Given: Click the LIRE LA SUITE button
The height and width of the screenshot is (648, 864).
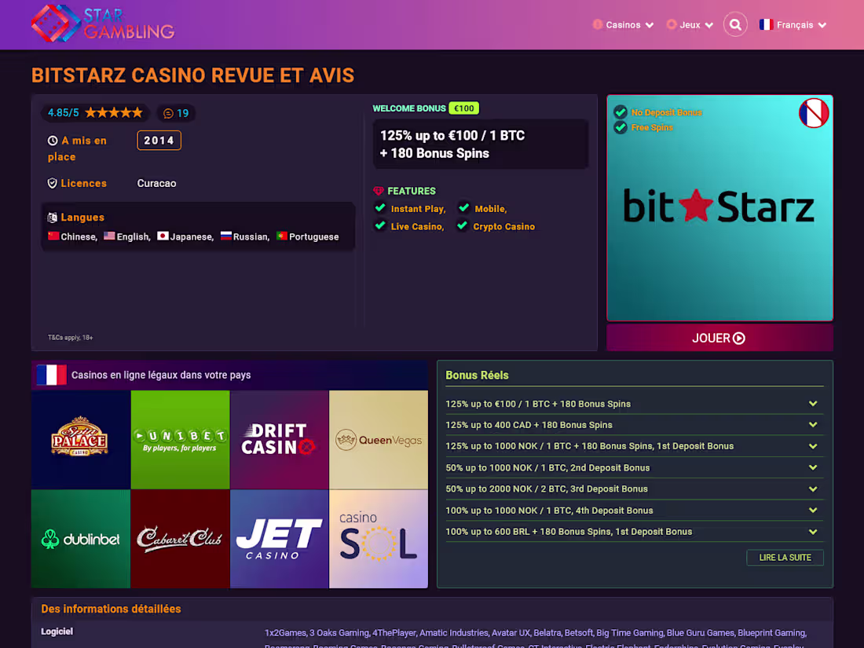Looking at the screenshot, I should click(785, 557).
